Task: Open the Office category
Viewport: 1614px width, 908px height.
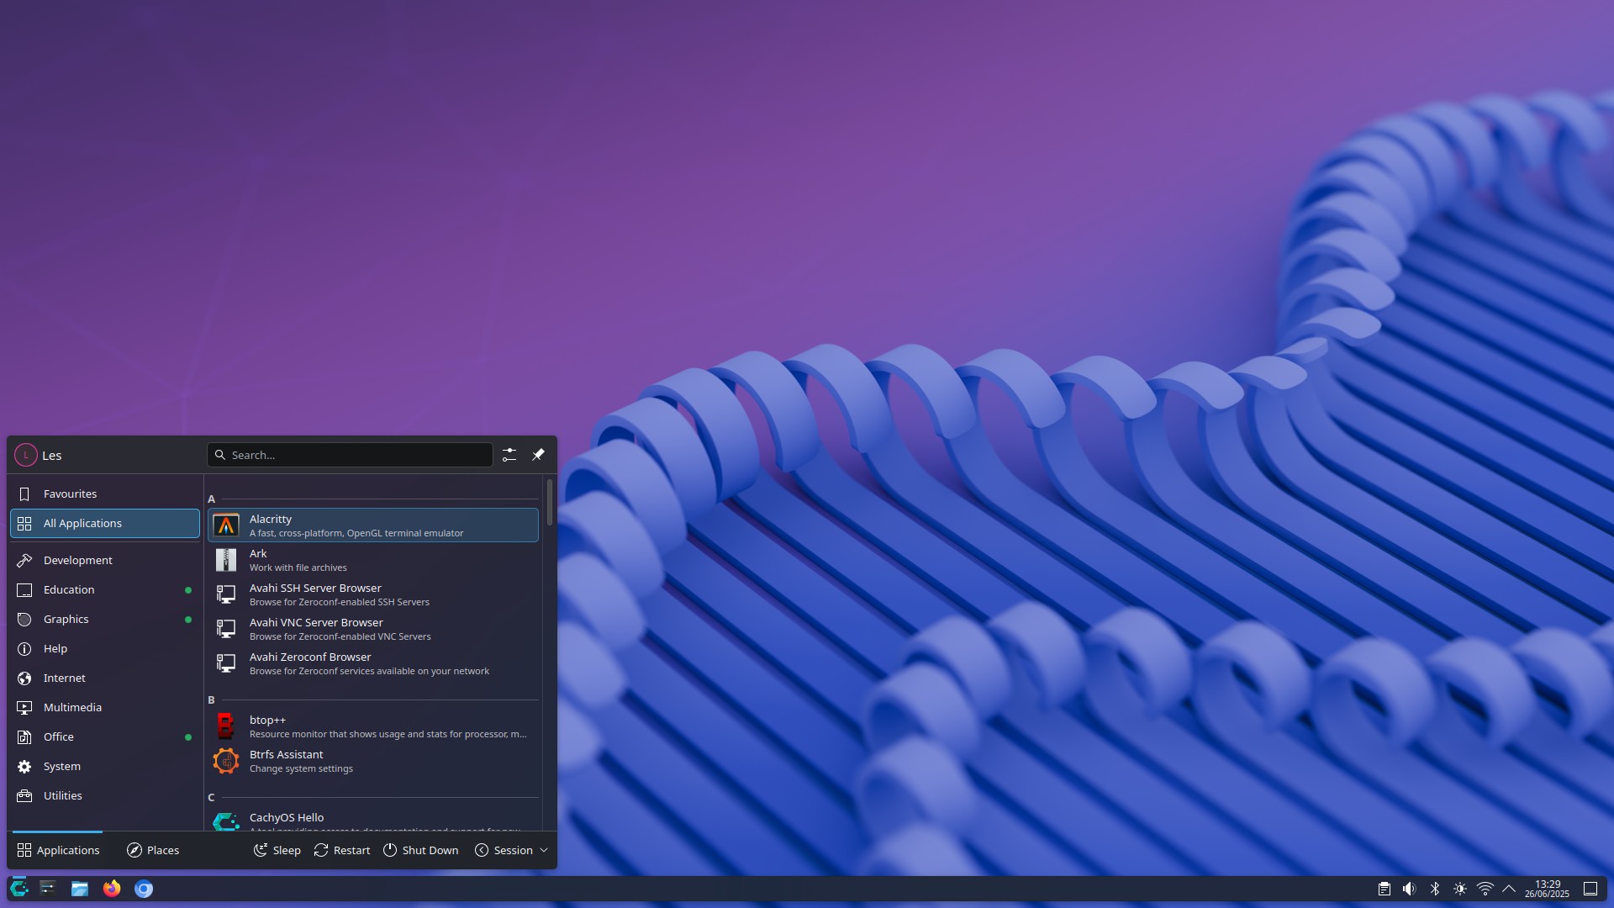Action: tap(105, 736)
